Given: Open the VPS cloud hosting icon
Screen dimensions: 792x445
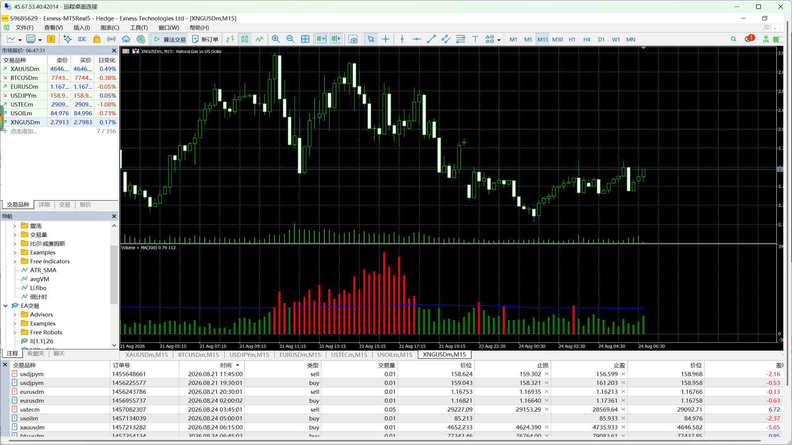Looking at the screenshot, I should [126, 40].
